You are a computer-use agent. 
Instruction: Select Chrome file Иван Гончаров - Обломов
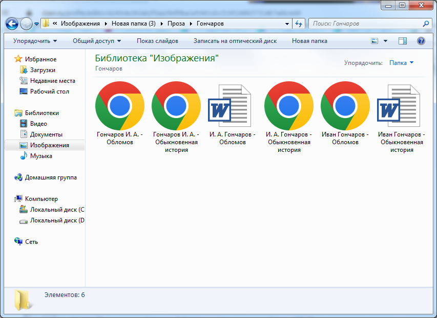tap(345, 113)
